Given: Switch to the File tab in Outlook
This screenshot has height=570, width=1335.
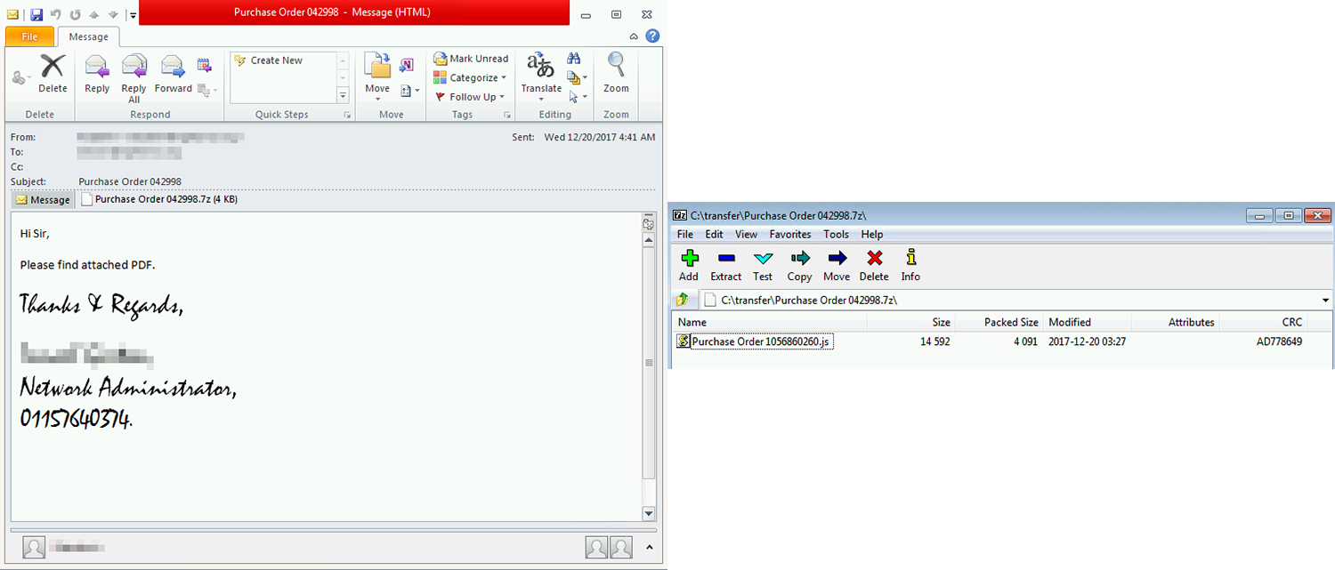Looking at the screenshot, I should click(x=28, y=36).
